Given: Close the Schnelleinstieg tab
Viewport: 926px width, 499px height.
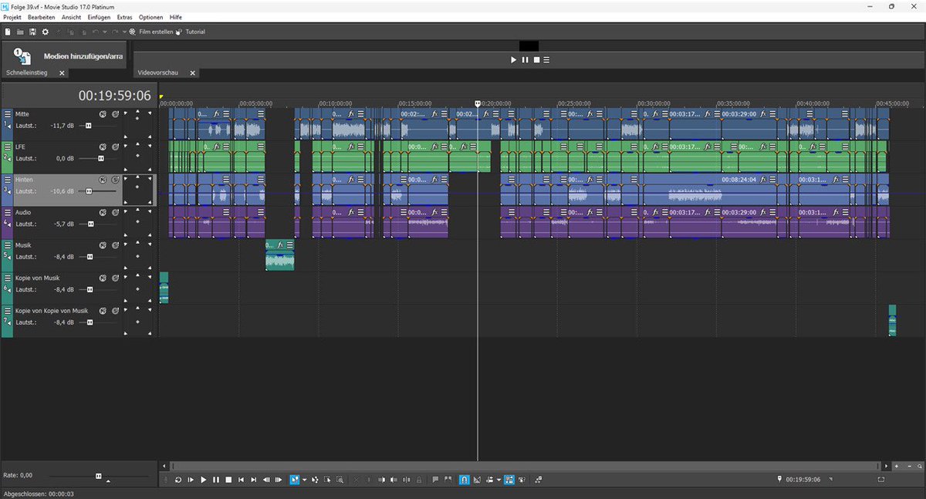Looking at the screenshot, I should [x=62, y=72].
